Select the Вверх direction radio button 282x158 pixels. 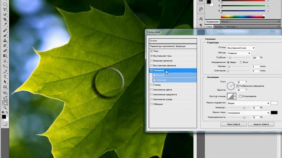pos(228,62)
